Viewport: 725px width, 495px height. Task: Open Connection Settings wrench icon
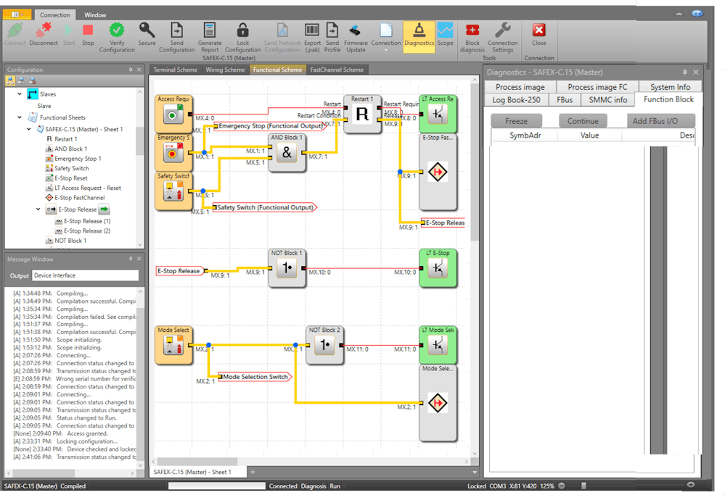coord(502,31)
